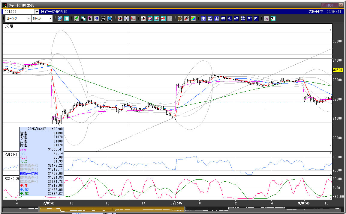
Task: Toggle the Log scale button
Action: tap(266, 19)
